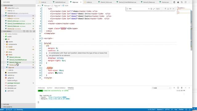Open notifications bell in status bar
The height and width of the screenshot is (111, 197).
(190, 109)
